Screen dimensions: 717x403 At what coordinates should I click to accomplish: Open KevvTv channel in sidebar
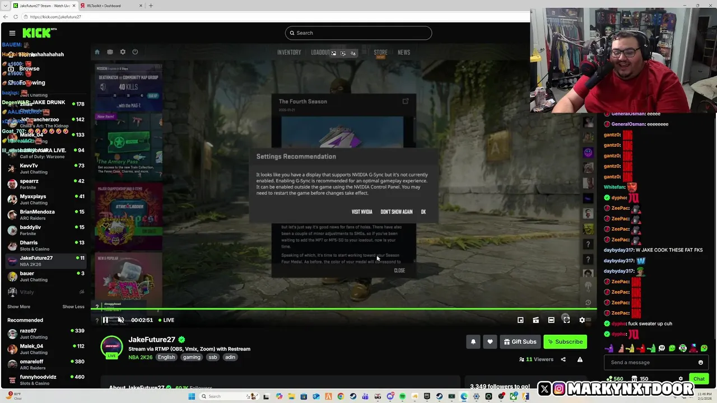(x=46, y=168)
